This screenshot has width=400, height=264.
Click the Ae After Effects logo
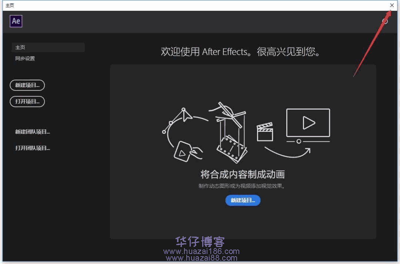(16, 21)
